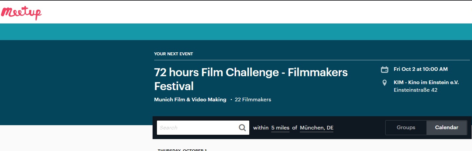Click the 22 Filmmakers attendee count

(253, 99)
